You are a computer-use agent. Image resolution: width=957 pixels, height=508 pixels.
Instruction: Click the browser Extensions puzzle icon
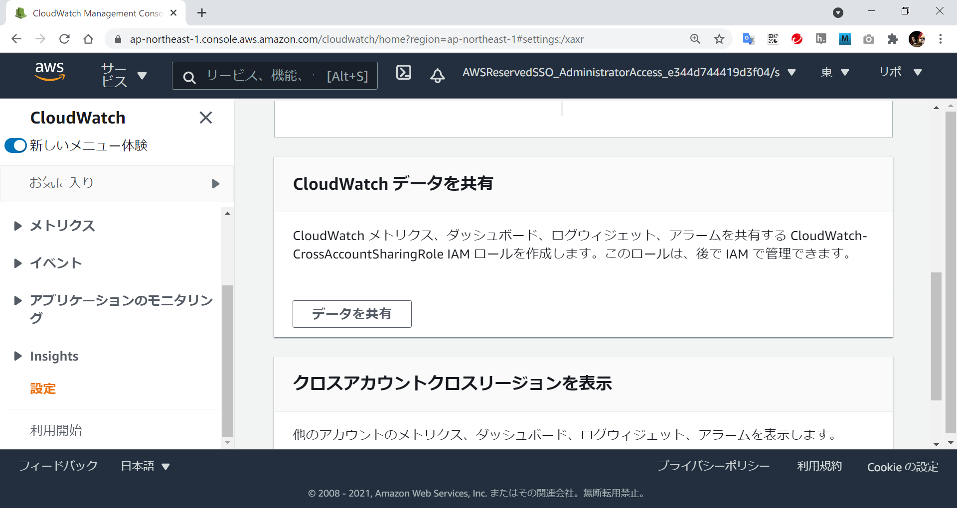pos(892,39)
